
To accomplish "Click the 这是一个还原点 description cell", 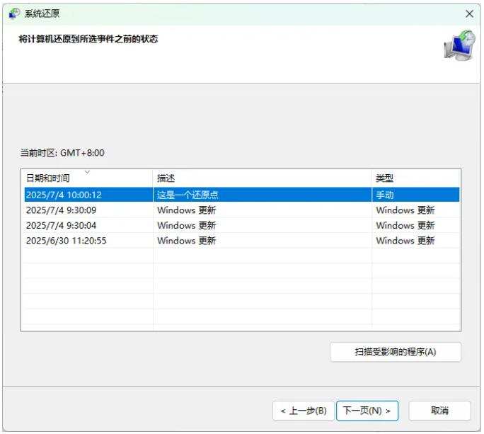I will point(185,195).
